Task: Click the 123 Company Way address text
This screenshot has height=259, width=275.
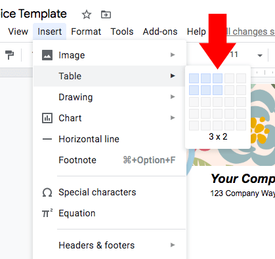Action: pos(242,193)
